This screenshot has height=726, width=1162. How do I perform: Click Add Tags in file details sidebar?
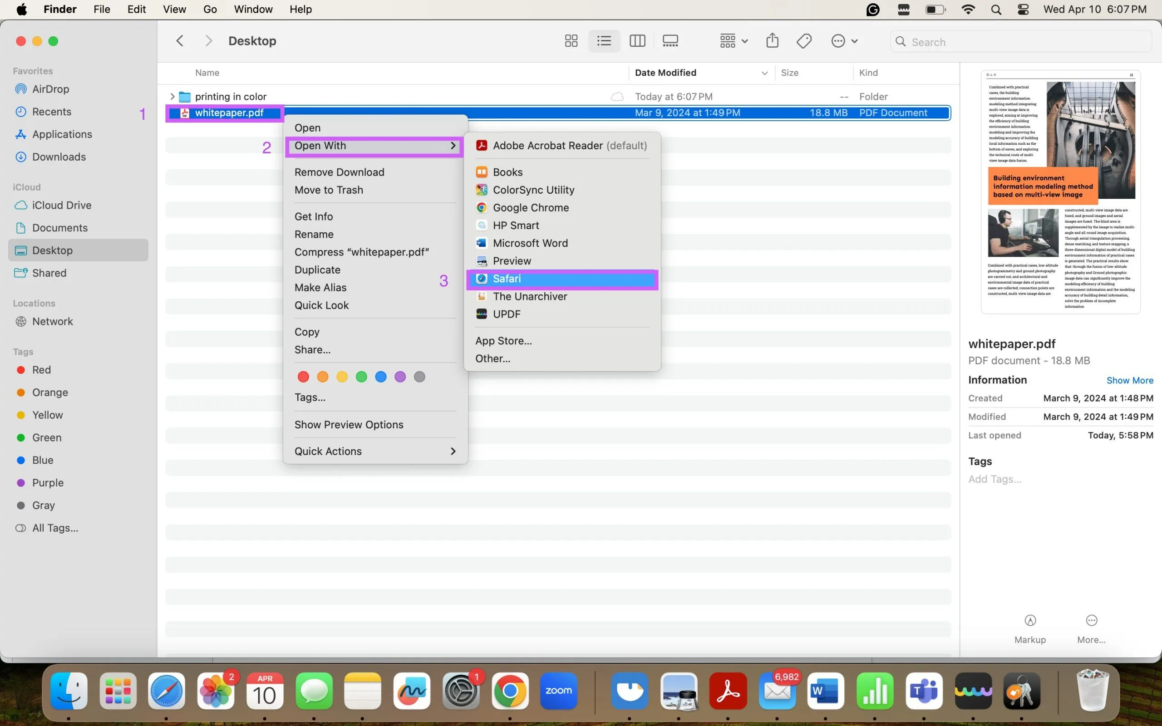995,478
